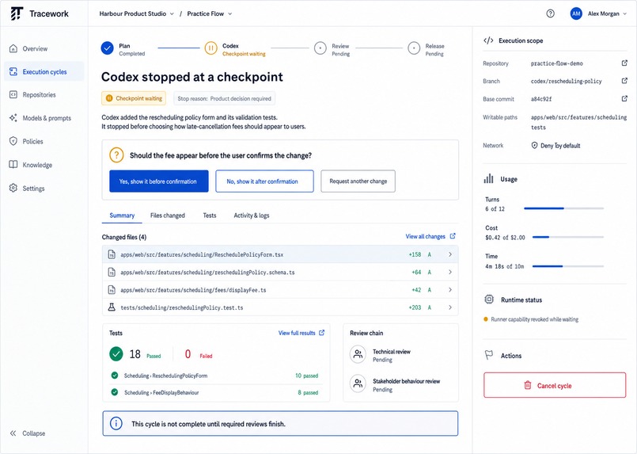The image size is (637, 454).
Task: Click the Scheduling › FeeDisplayBehaviour test row
Action: (216, 392)
